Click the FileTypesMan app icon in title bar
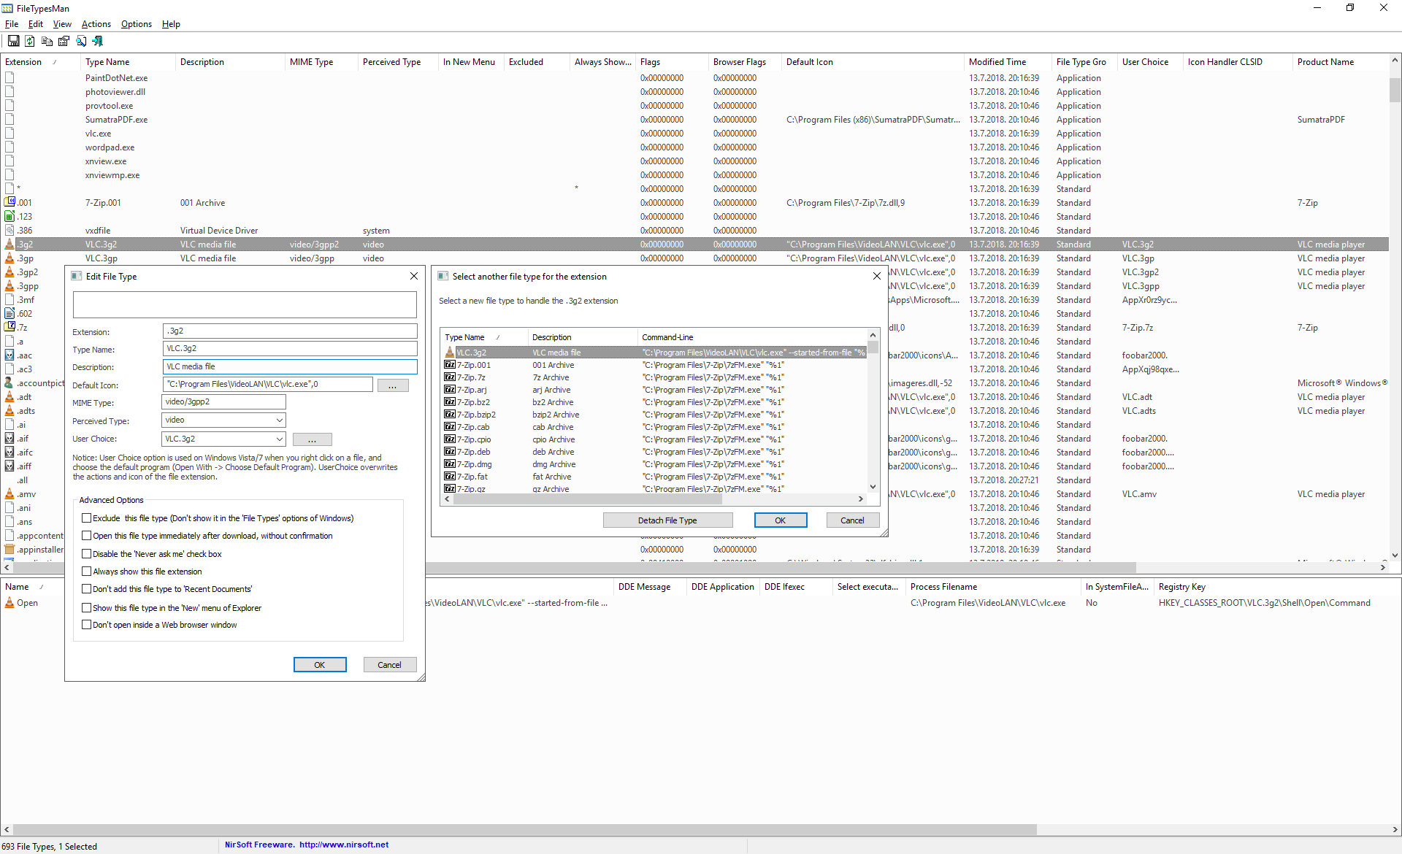This screenshot has height=854, width=1402. tap(7, 9)
